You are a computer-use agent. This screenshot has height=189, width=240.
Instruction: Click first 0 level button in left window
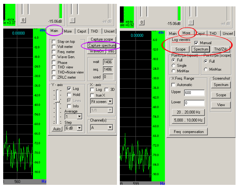coord(23,20)
